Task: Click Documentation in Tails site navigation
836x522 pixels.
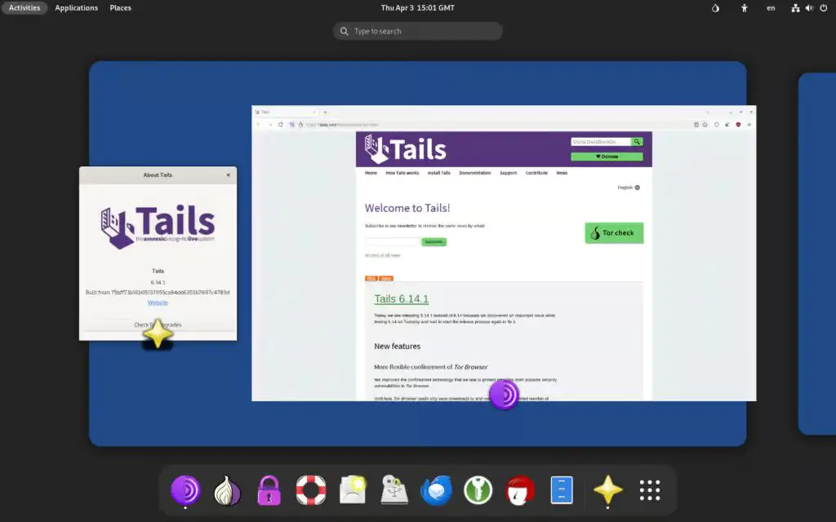Action: pos(475,173)
